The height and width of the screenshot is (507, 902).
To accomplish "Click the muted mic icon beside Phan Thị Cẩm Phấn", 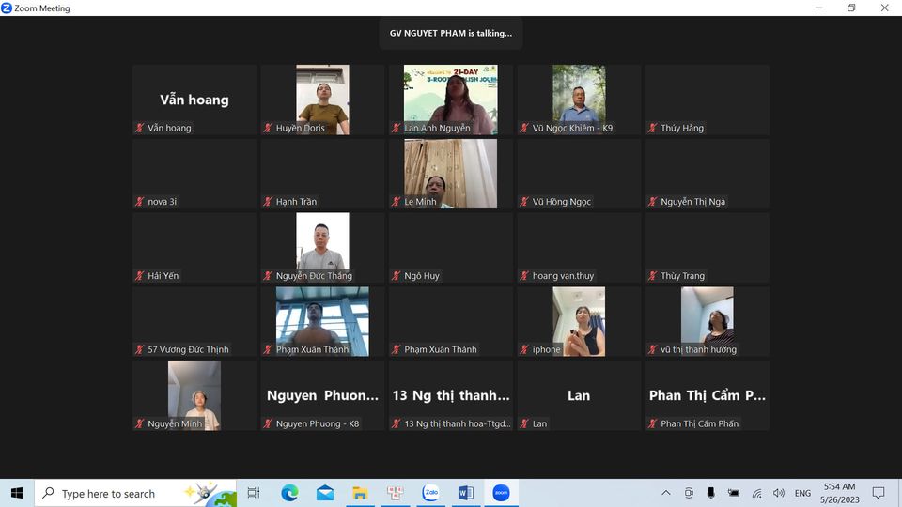I will (652, 423).
